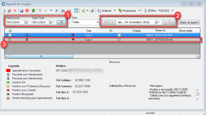This screenshot has height=115, width=206.
Task: Tick the [x] checkbox for EVERTON row
Action: (10, 35)
